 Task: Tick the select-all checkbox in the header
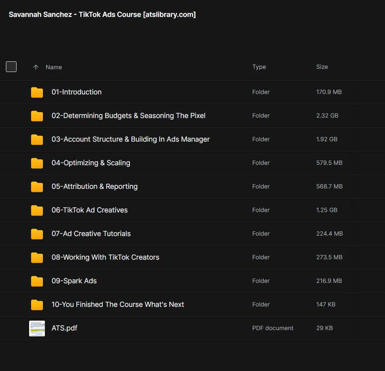click(11, 67)
